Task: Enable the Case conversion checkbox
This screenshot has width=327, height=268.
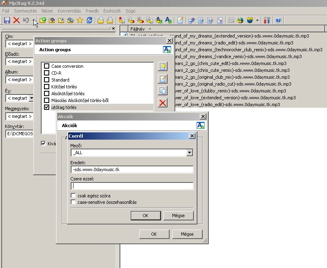Action: coord(47,66)
